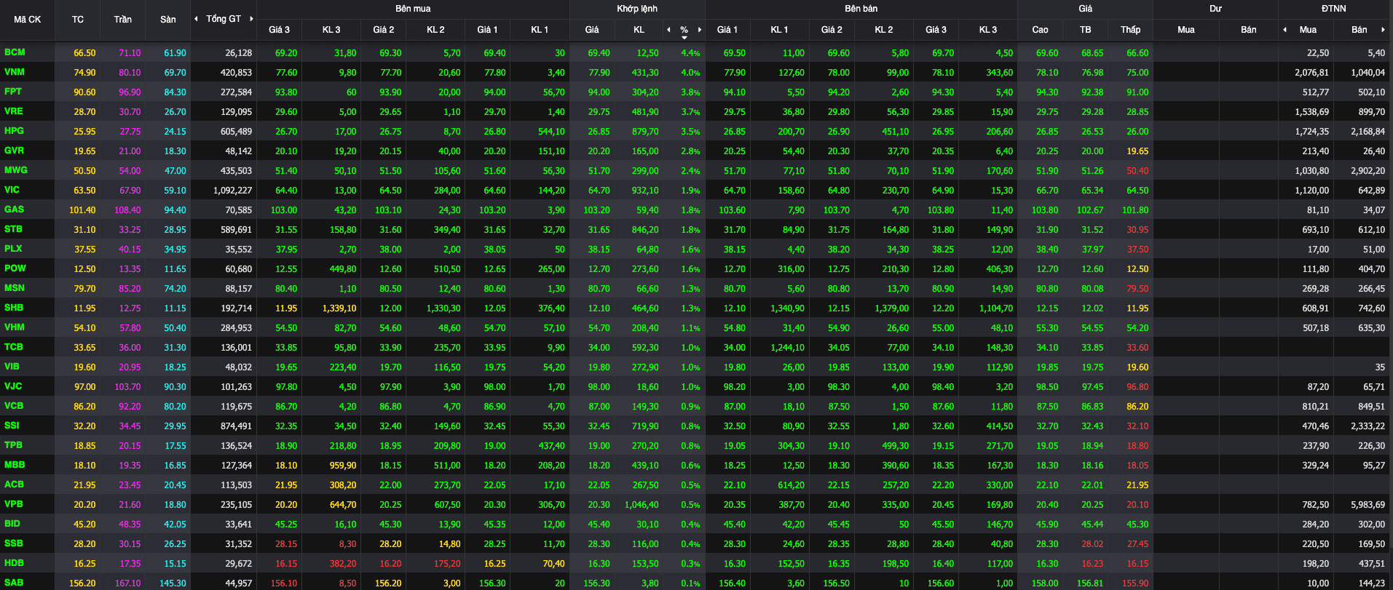
Task: Click BCM percent change 4.4%
Action: (x=690, y=53)
